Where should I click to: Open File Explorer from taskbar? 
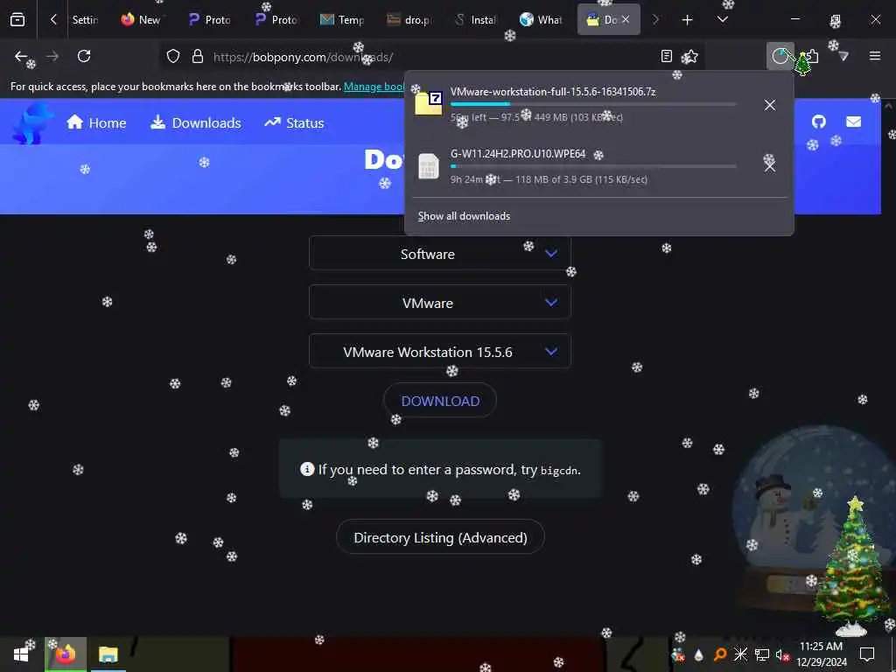[108, 654]
